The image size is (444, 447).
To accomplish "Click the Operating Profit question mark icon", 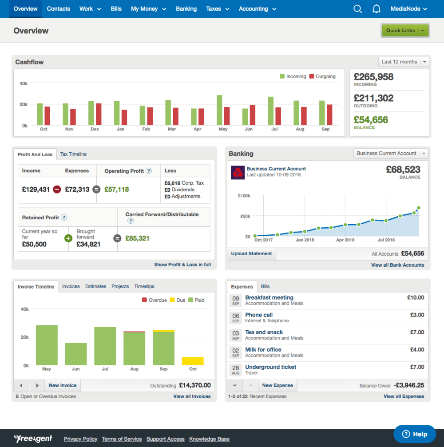I will 150,170.
